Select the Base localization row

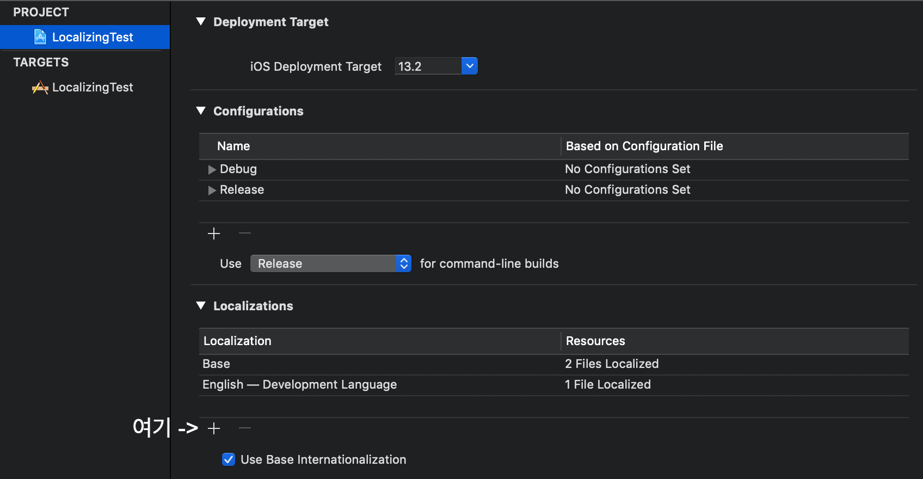pos(554,364)
